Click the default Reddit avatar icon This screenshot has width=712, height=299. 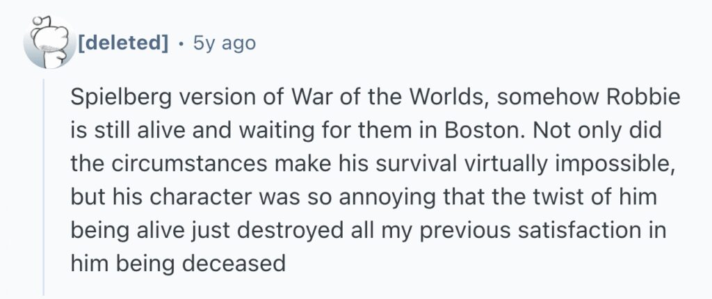click(x=49, y=43)
